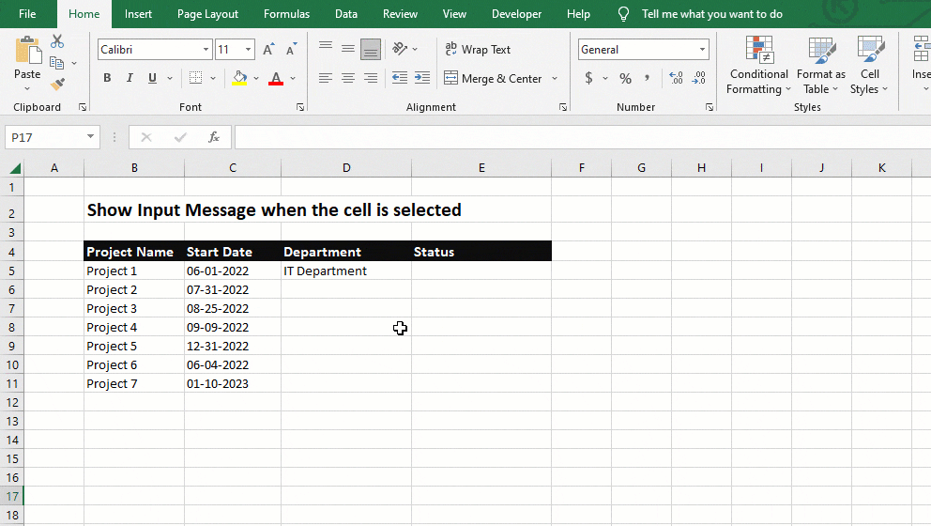
Task: Open underline style dropdown arrow
Action: (x=170, y=78)
